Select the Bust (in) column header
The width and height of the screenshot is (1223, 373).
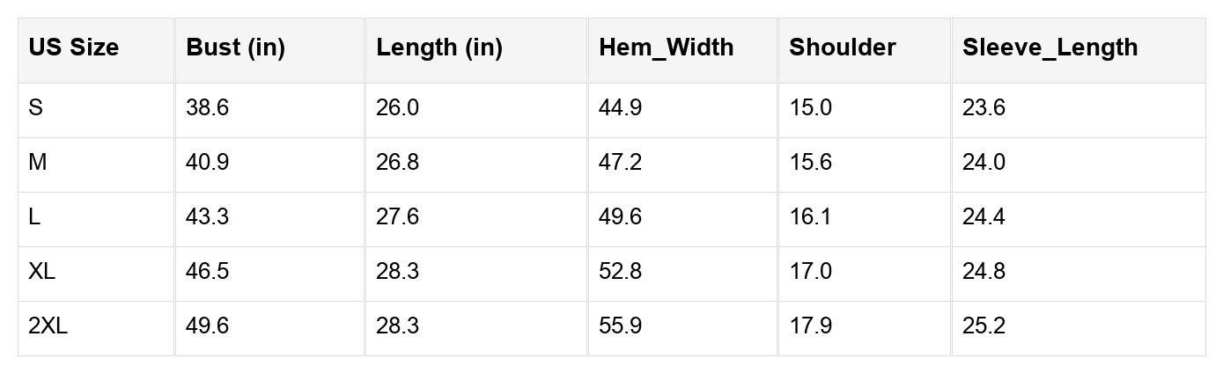click(x=235, y=48)
